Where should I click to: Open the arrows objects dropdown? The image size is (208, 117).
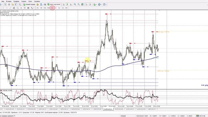tap(32, 8)
